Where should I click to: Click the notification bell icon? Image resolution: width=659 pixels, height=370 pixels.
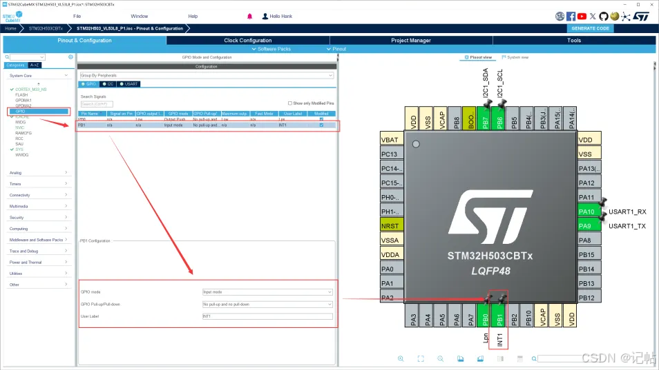[249, 16]
